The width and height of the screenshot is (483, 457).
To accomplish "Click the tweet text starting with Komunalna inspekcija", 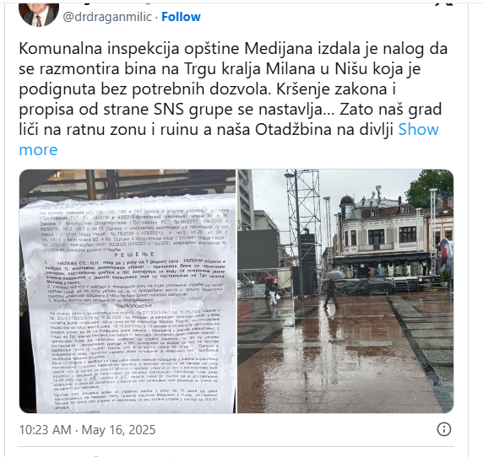I will 233,99.
